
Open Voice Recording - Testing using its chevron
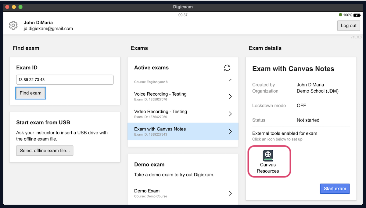tap(230, 97)
